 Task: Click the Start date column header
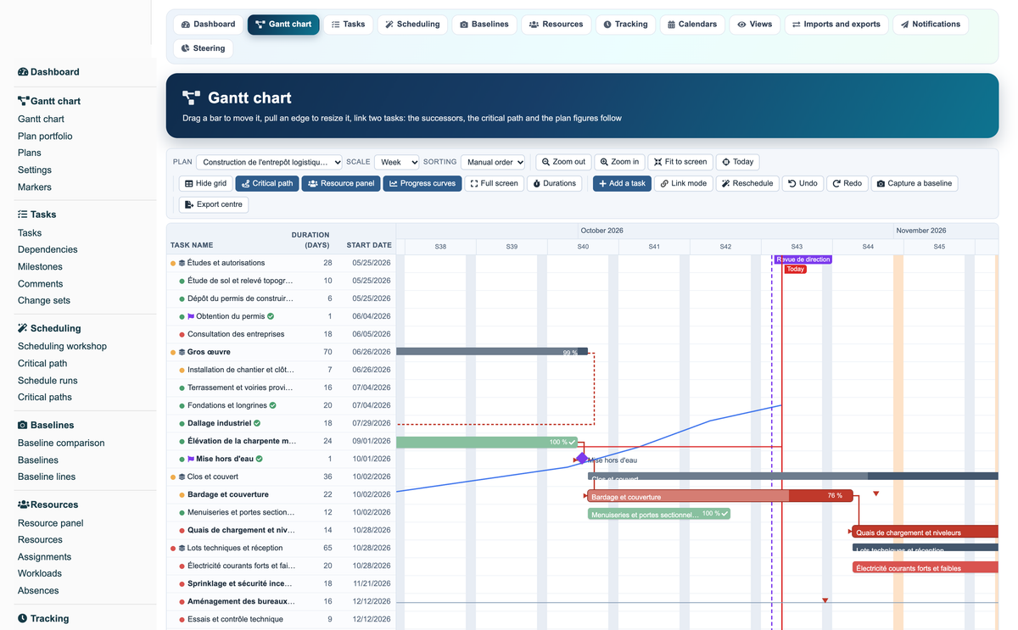coord(369,245)
